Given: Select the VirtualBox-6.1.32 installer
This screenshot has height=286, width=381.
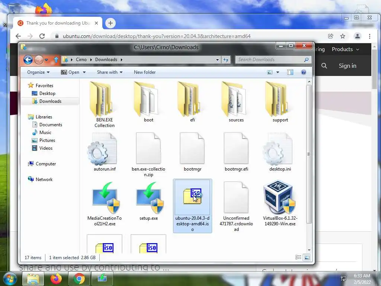Looking at the screenshot, I should coord(280,203).
